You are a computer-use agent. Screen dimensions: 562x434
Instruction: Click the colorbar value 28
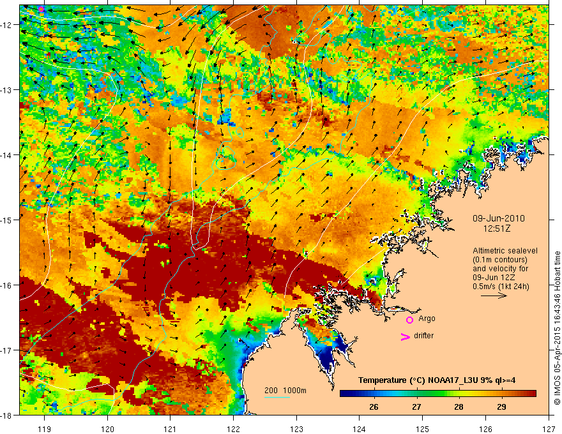(x=459, y=407)
